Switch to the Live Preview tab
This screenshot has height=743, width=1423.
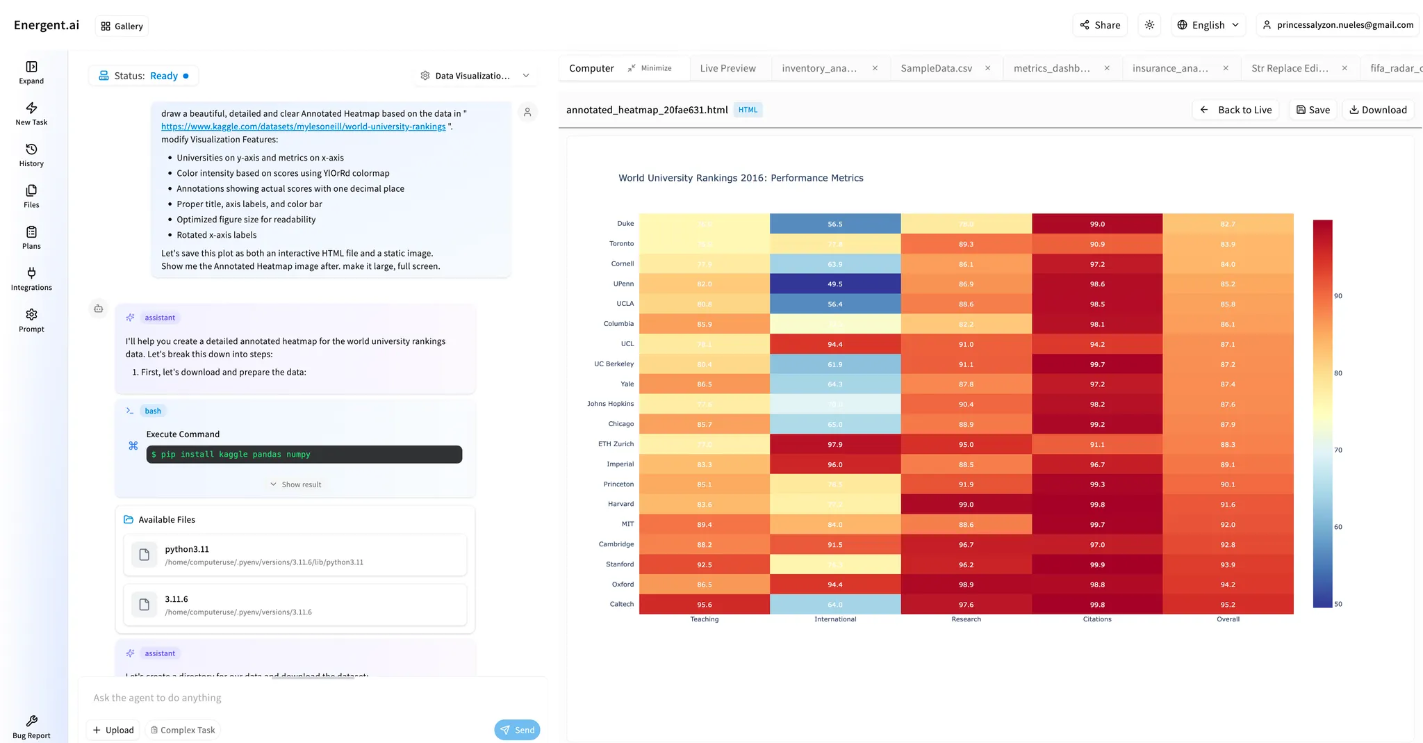point(727,68)
